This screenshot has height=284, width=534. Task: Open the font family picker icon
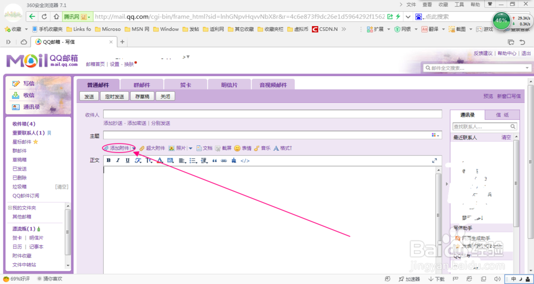tap(138, 161)
